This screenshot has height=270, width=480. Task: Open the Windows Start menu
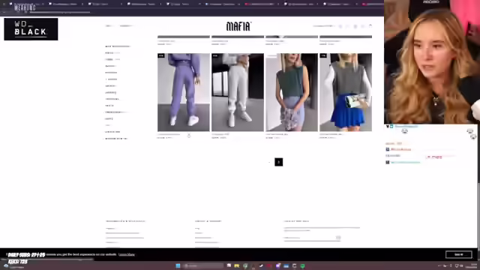tap(178, 265)
